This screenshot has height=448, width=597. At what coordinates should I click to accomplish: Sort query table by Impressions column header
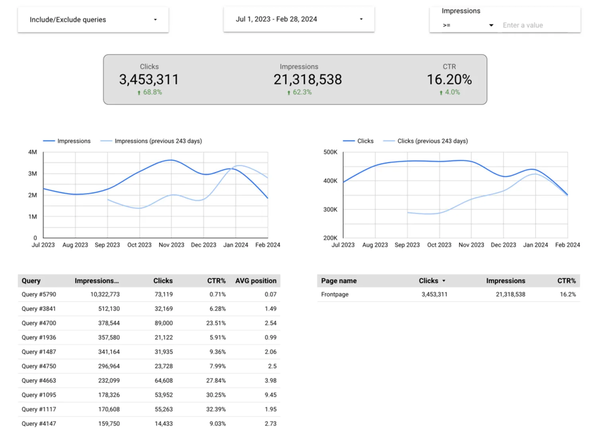(97, 281)
